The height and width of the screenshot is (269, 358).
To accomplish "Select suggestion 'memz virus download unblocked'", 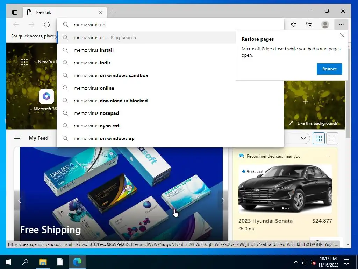I will (170, 101).
